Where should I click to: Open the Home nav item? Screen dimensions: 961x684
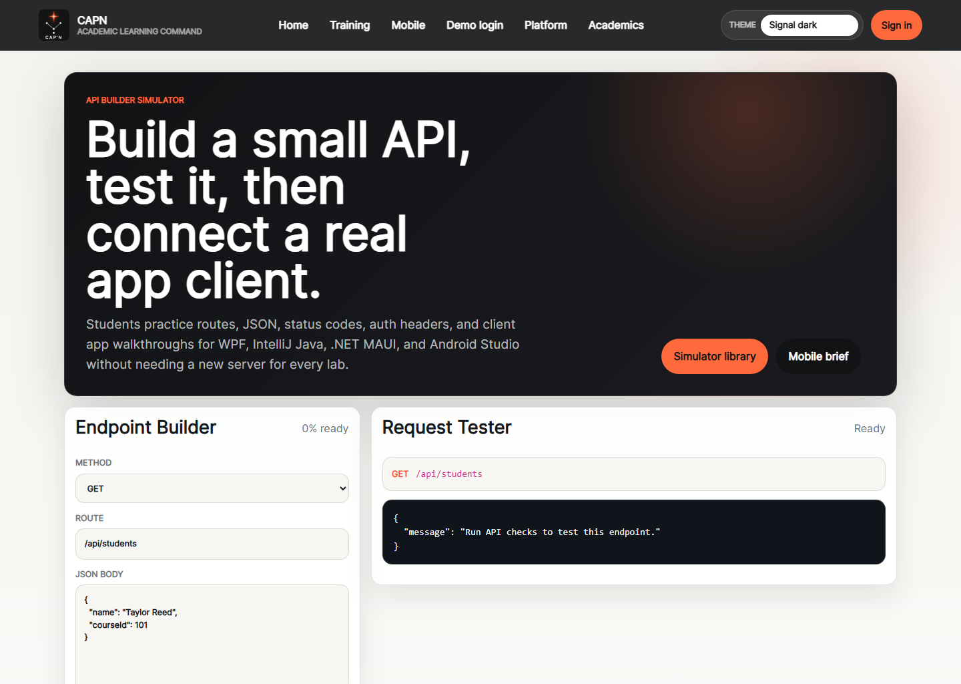(x=293, y=25)
